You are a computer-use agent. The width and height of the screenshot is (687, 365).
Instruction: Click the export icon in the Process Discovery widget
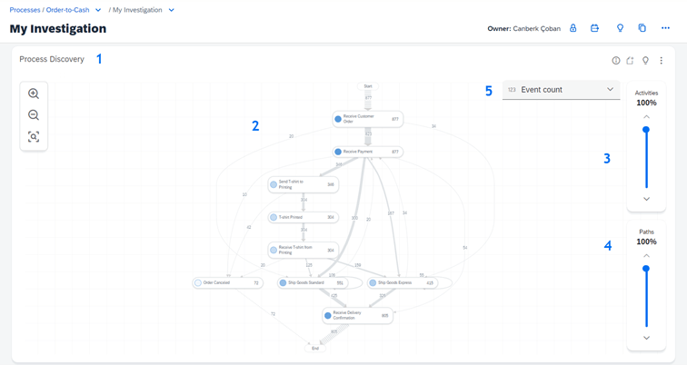click(x=631, y=61)
